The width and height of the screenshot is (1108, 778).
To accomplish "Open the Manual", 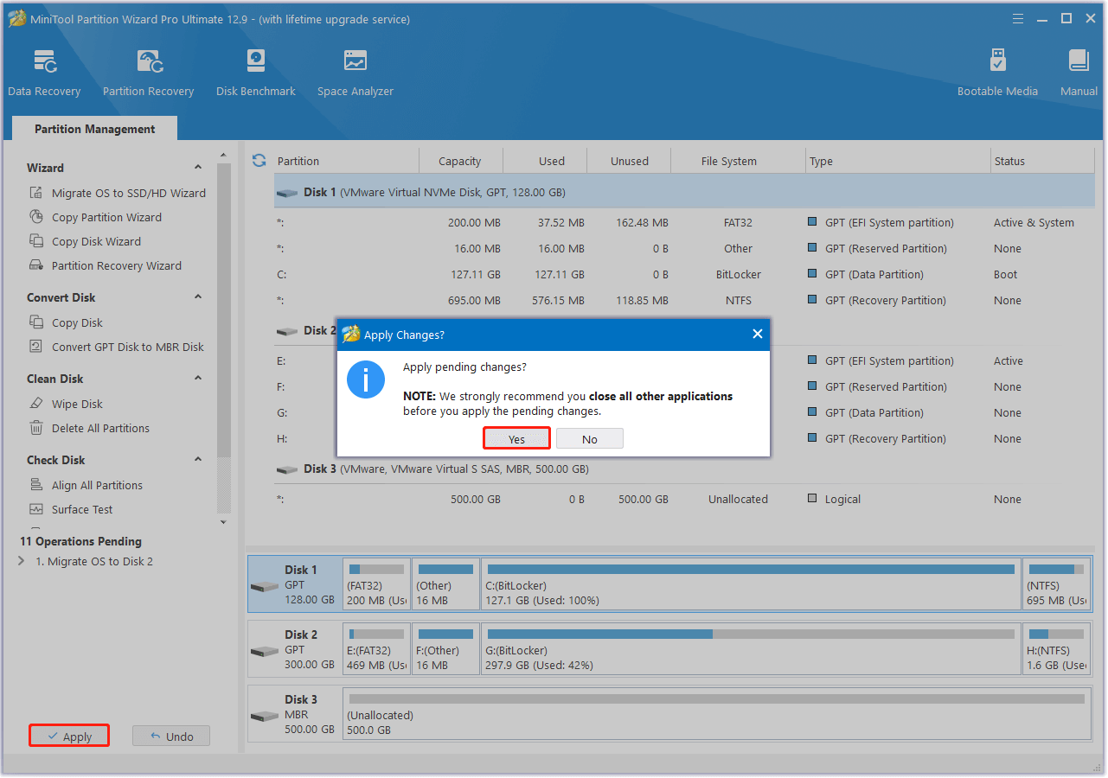I will coord(1079,73).
